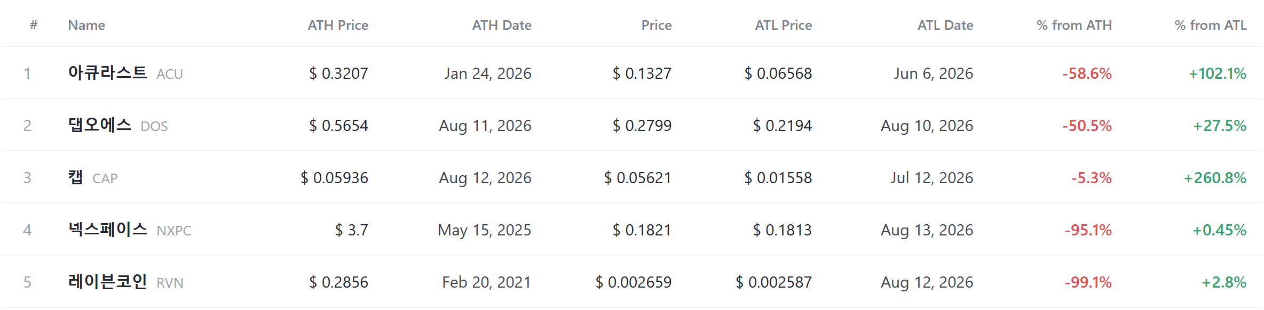The image size is (1264, 310).
Task: Sort by % from ATL header
Action: coord(1211,25)
